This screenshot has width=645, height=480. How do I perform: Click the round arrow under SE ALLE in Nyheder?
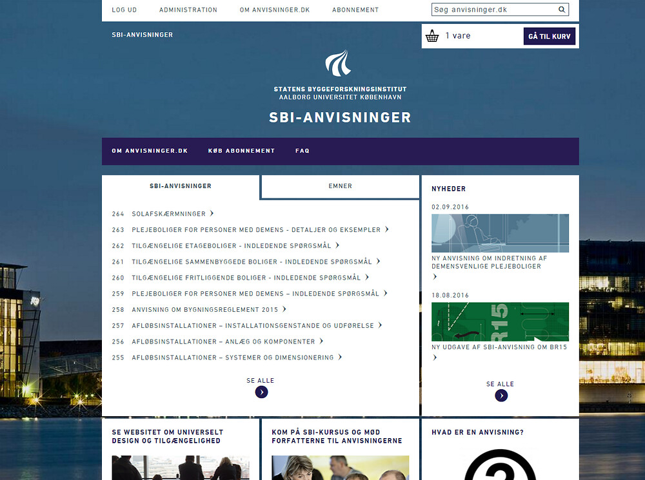pos(501,396)
